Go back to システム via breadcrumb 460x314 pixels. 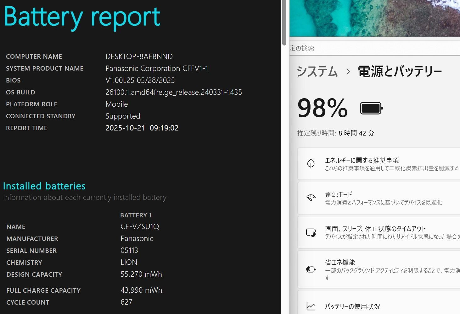[x=317, y=72]
